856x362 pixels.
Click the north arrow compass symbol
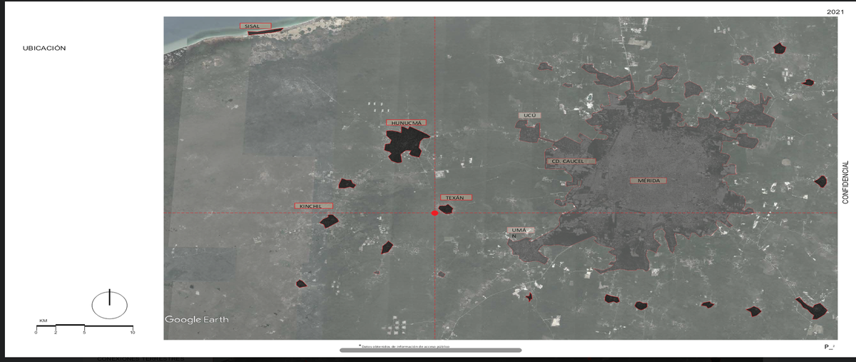point(109,304)
